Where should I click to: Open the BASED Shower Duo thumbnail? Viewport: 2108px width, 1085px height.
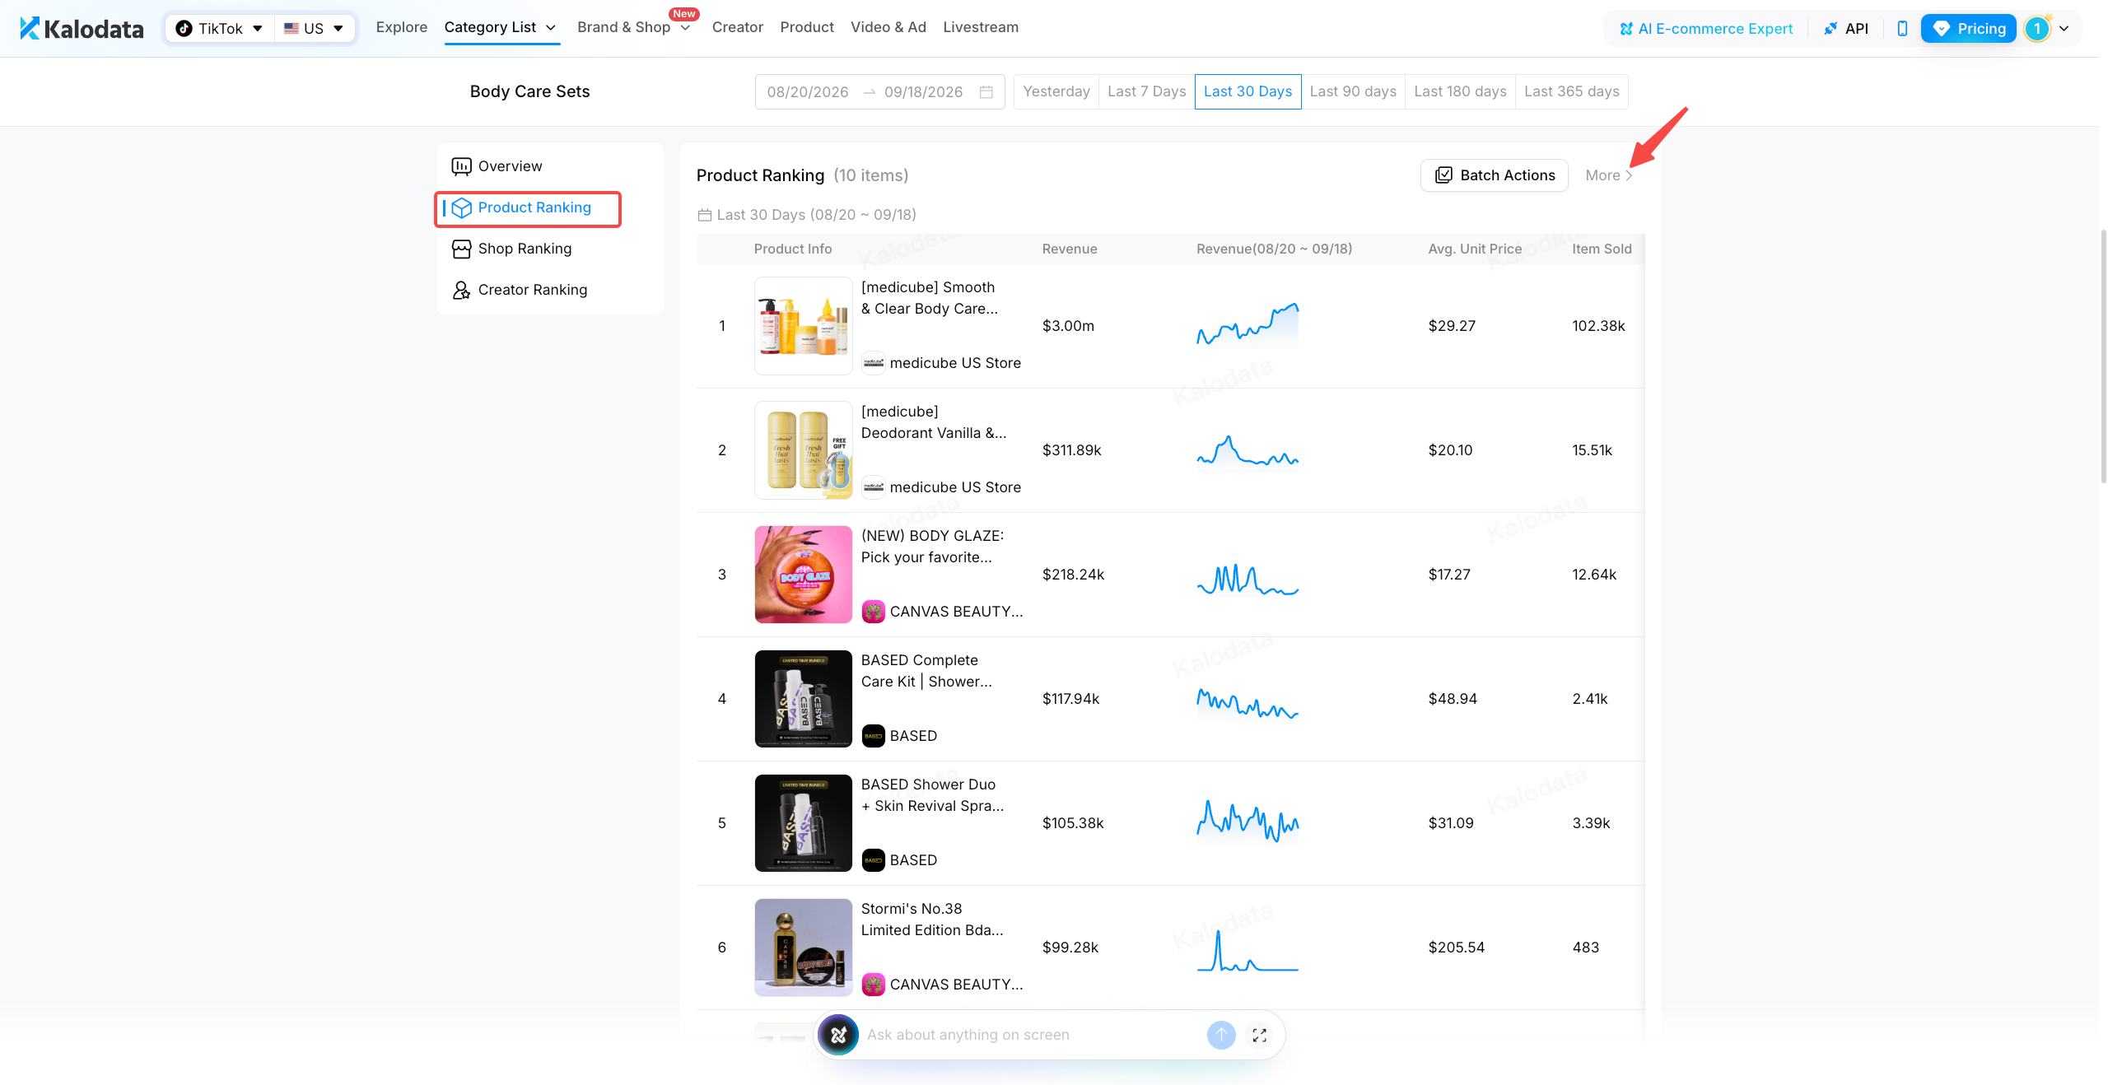[803, 823]
